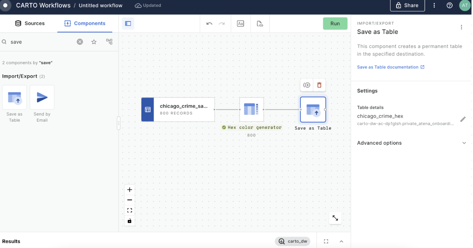473x248 pixels.
Task: Duplicate the selected node
Action: 307,85
